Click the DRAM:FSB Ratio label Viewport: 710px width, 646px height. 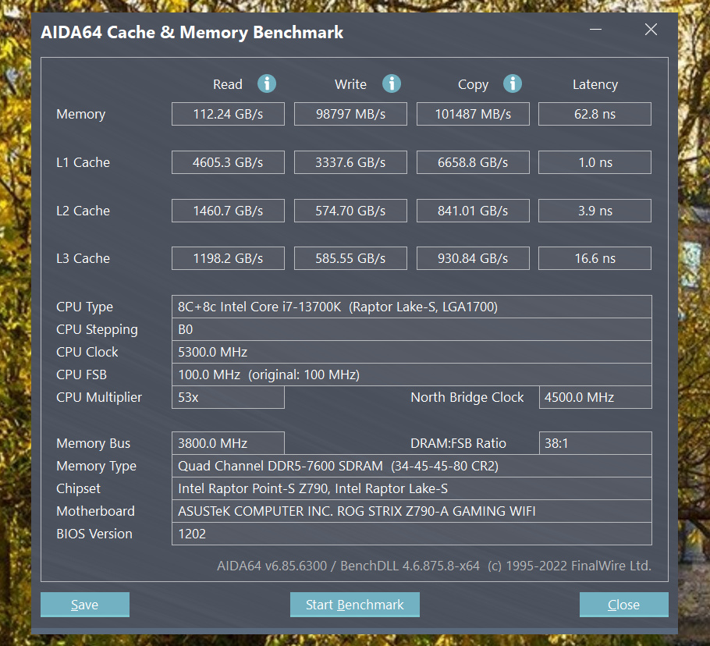(458, 444)
